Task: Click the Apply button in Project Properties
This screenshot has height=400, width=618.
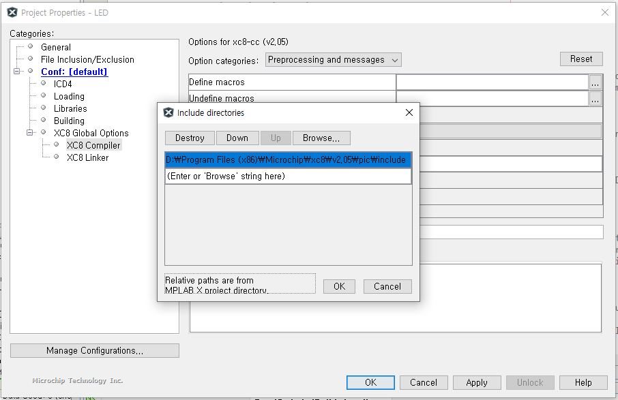Action: click(x=476, y=382)
